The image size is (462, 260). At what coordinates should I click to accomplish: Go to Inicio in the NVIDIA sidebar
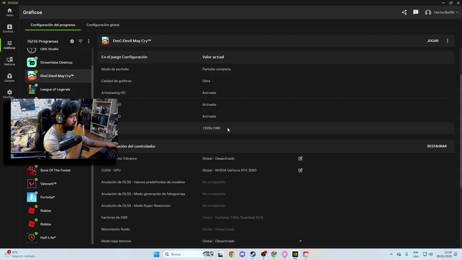pyautogui.click(x=9, y=12)
